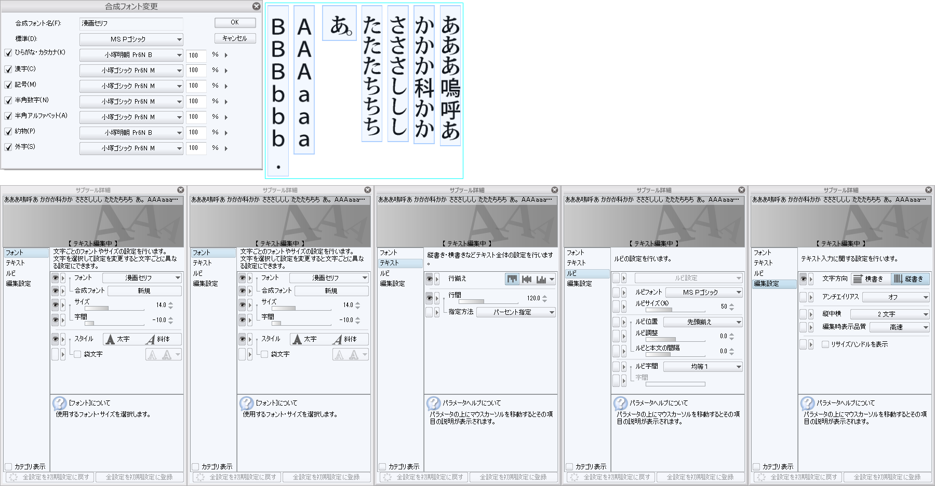Screen dimensions: 935x486
Task: Open the ルビ位置 先頭揃え dropdown
Action: pos(702,322)
